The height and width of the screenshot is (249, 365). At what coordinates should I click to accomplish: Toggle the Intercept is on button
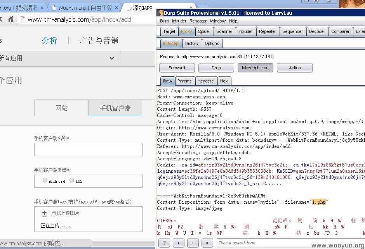pos(255,68)
